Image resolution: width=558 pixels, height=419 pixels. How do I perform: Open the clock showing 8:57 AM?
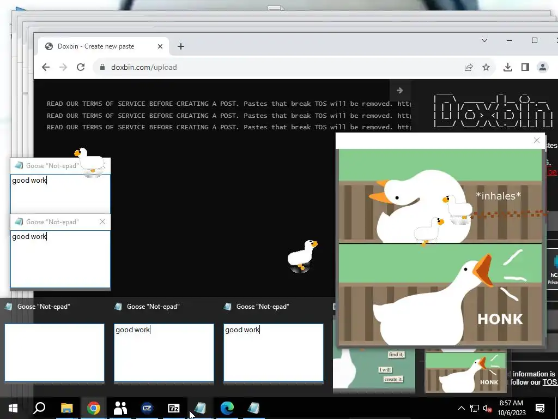point(511,408)
